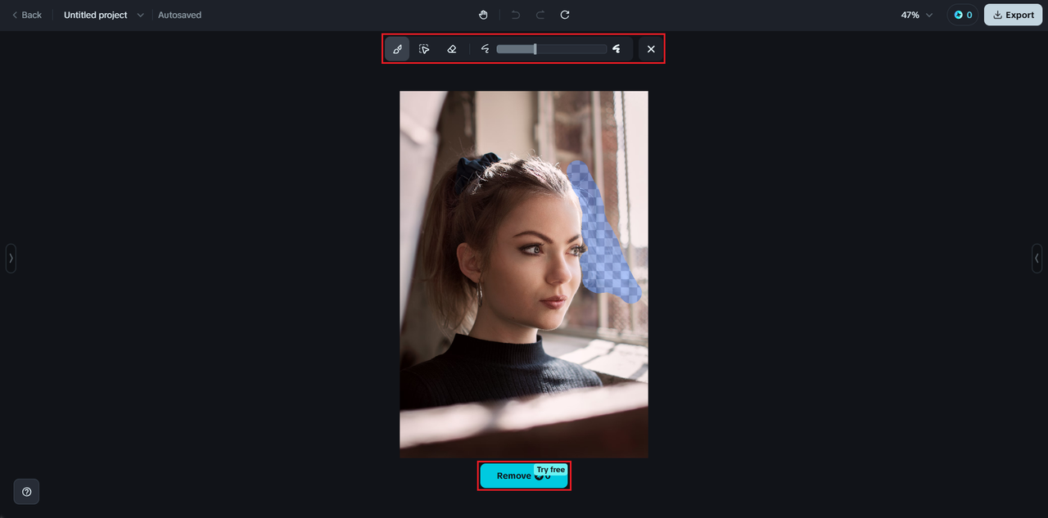Choose the eraser tool
Image resolution: width=1048 pixels, height=518 pixels.
click(x=452, y=49)
